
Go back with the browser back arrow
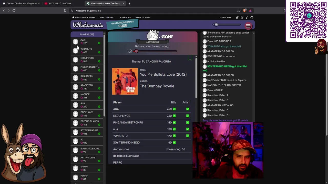[x=4, y=10]
